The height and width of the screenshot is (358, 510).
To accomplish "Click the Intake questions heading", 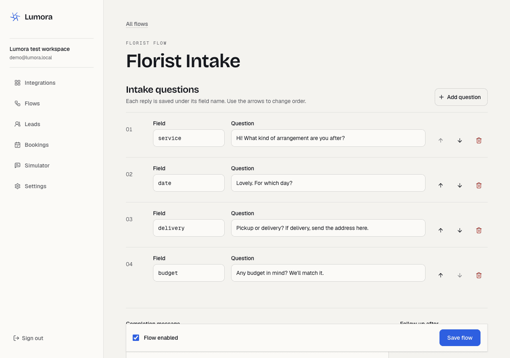I will point(163,89).
